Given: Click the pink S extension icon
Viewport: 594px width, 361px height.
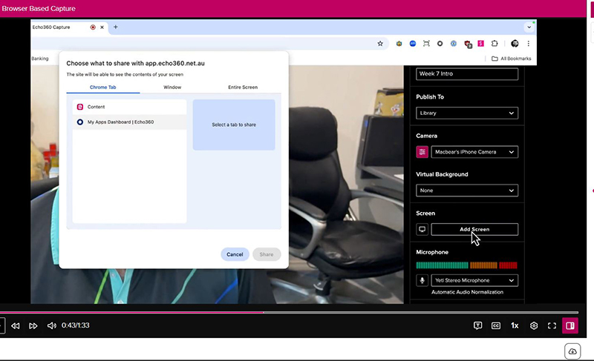Looking at the screenshot, I should pyautogui.click(x=480, y=44).
